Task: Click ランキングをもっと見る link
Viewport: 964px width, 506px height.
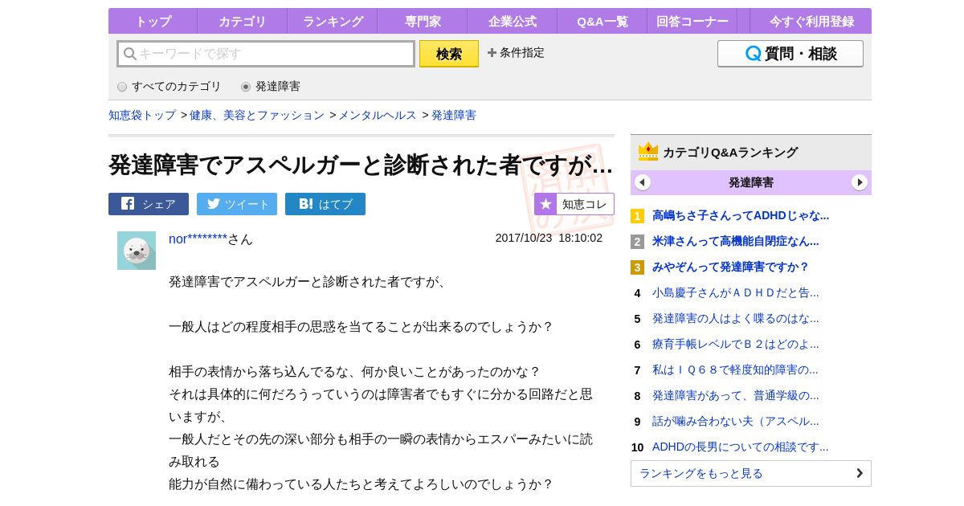Action: click(x=751, y=473)
